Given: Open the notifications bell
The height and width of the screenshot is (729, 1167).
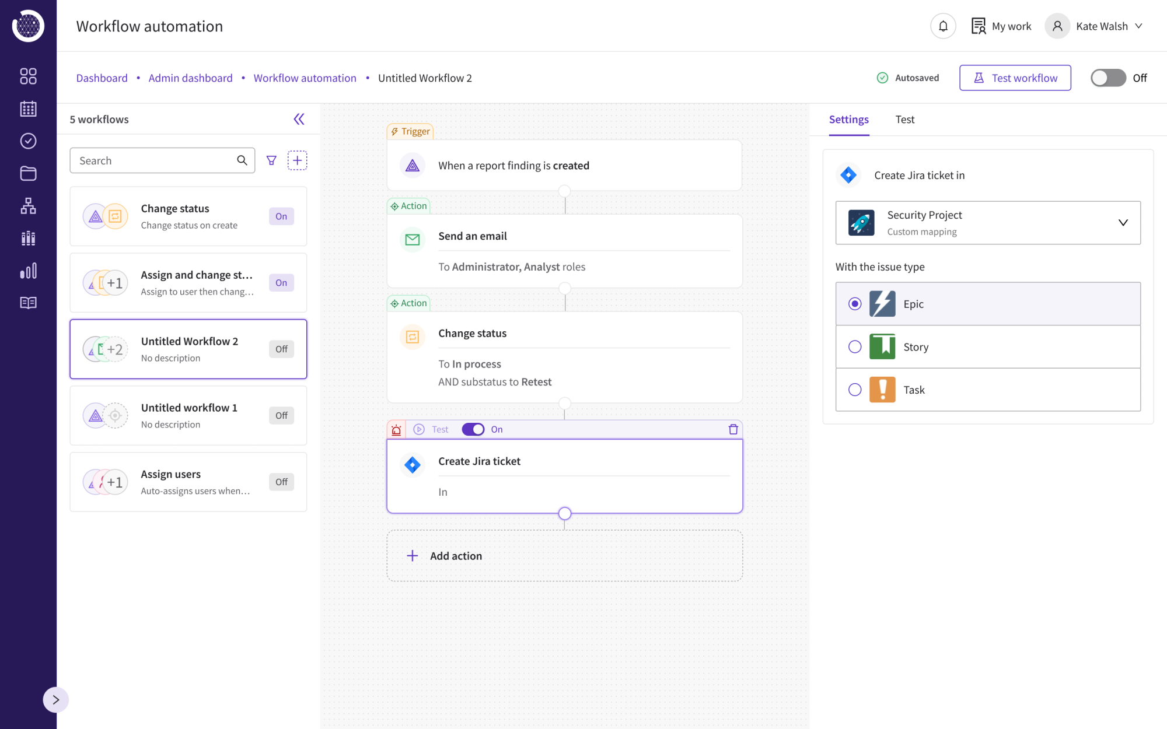Looking at the screenshot, I should (943, 26).
